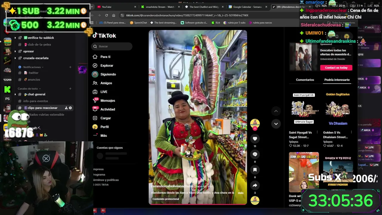Open the sponsored Universidad de Deusto ad image
Viewport: 382px width, 215px height.
304,56
